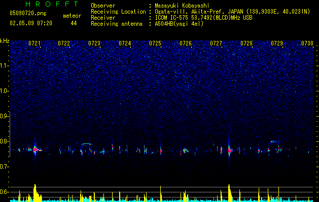This screenshot has width=319, height=202.
Task: Click the 1.1 kHz frequency label
Action: click(5, 66)
